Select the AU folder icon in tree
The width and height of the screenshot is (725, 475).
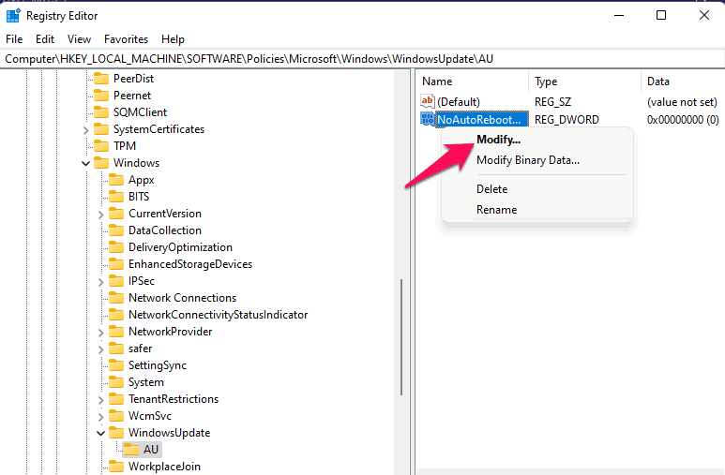point(131,450)
